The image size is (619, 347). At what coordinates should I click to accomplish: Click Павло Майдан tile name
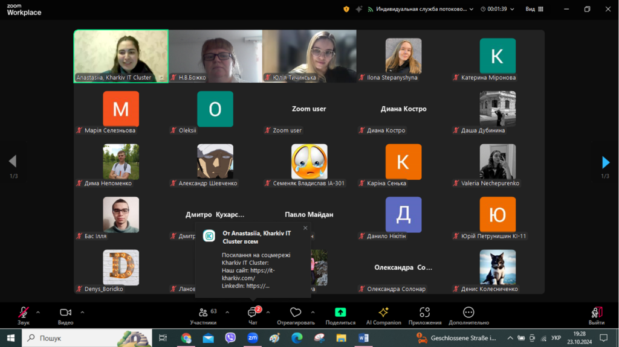pos(309,214)
